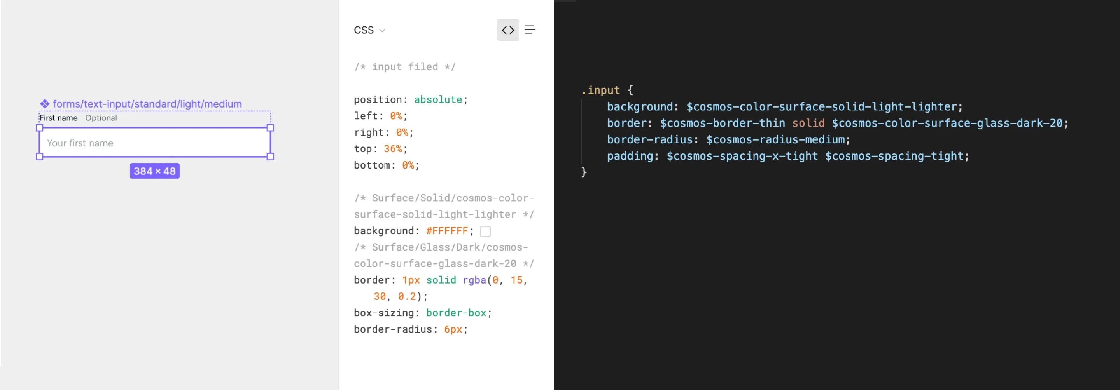The image size is (1120, 390).
Task: Click the Your first name input field
Action: 155,143
